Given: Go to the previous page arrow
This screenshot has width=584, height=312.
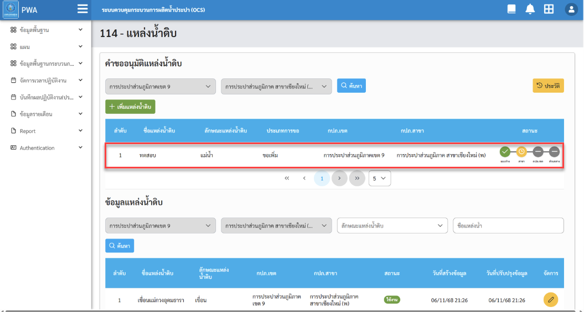Looking at the screenshot, I should point(304,178).
